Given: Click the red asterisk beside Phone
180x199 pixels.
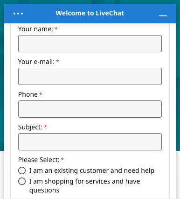Looking at the screenshot, I should 41,94.
